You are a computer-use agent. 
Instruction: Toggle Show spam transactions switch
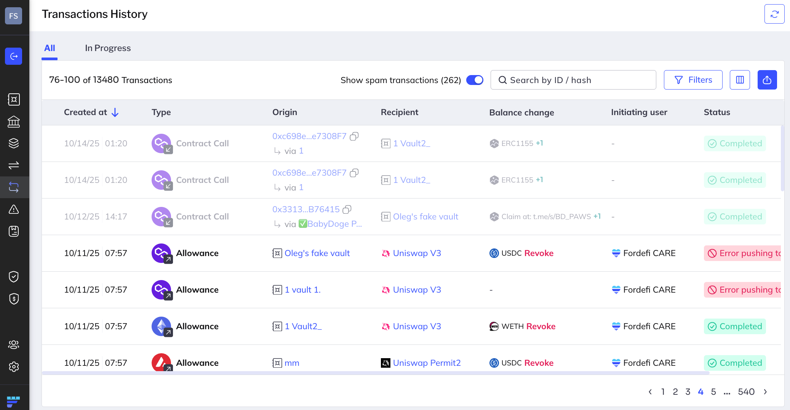tap(475, 80)
